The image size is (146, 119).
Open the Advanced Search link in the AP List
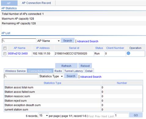click(x=88, y=41)
